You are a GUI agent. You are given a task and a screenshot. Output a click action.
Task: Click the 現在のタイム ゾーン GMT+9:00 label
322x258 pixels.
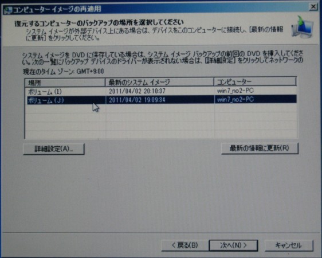coord(63,72)
